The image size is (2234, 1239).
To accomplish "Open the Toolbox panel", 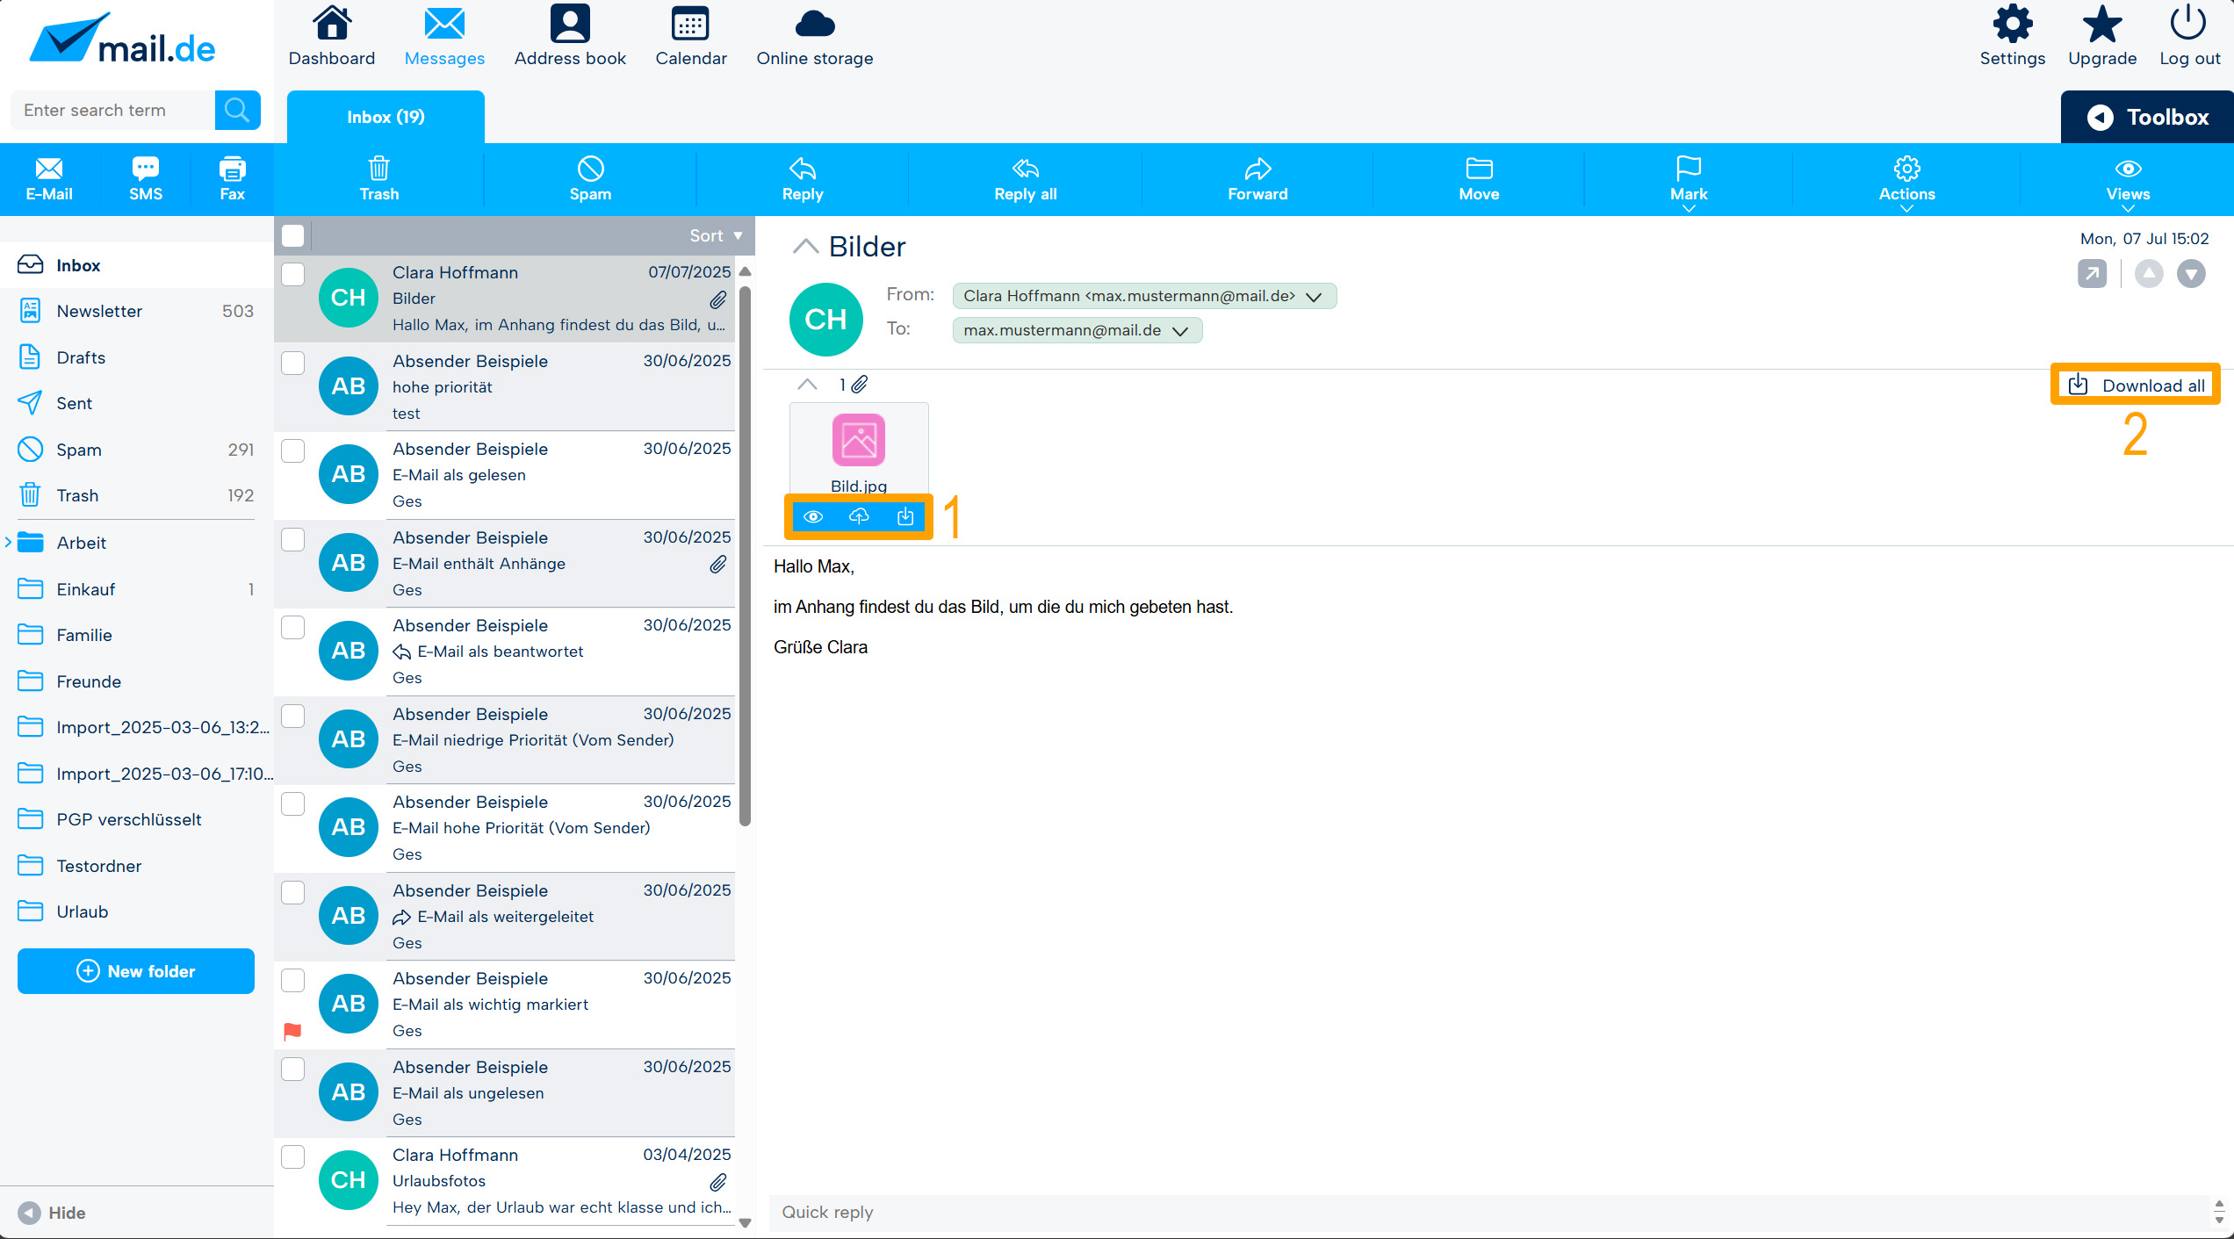I will (x=2147, y=117).
